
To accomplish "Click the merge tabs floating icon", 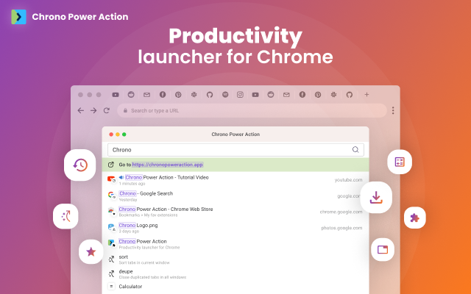I will click(65, 215).
